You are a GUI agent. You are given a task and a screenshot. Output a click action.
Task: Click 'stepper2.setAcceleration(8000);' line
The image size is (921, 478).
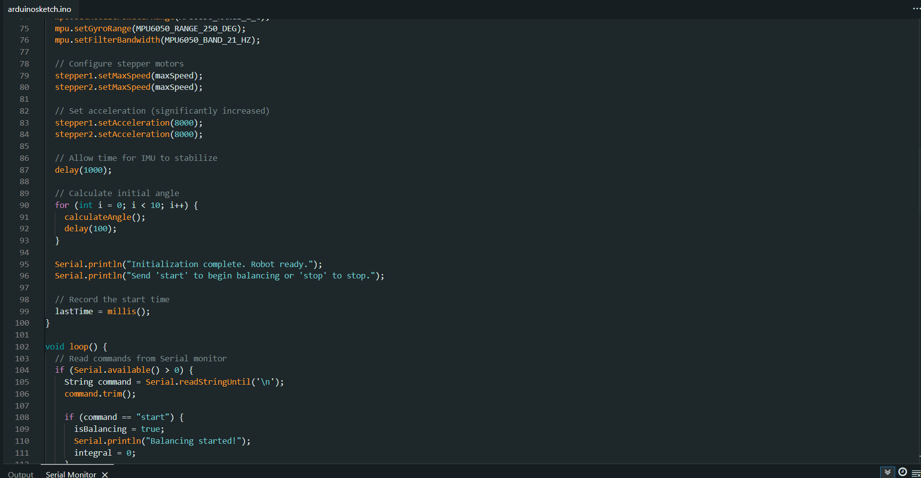coord(129,134)
